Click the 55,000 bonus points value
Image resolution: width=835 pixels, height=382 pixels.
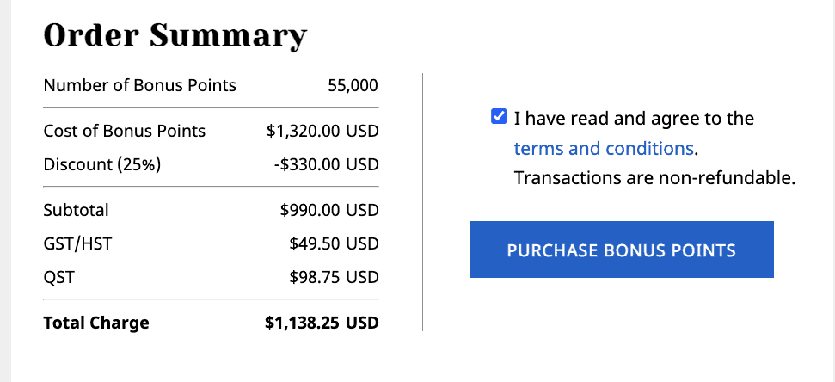(x=353, y=85)
